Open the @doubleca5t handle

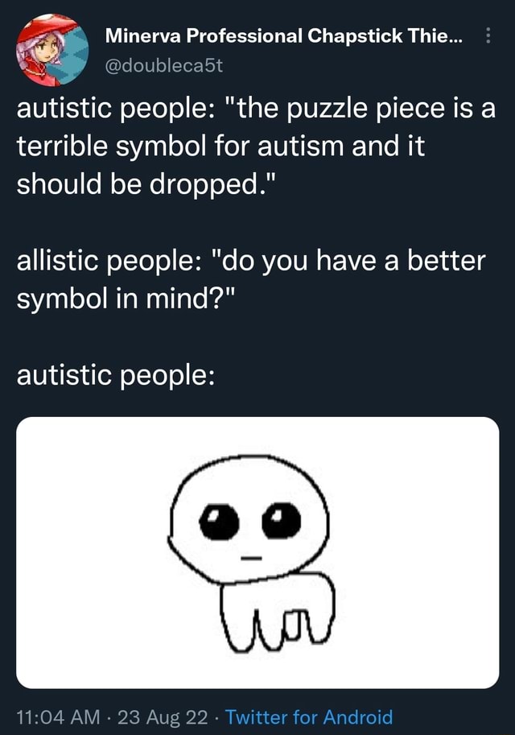164,66
